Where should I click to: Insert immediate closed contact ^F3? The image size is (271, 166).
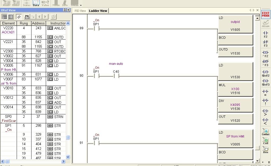265,63
